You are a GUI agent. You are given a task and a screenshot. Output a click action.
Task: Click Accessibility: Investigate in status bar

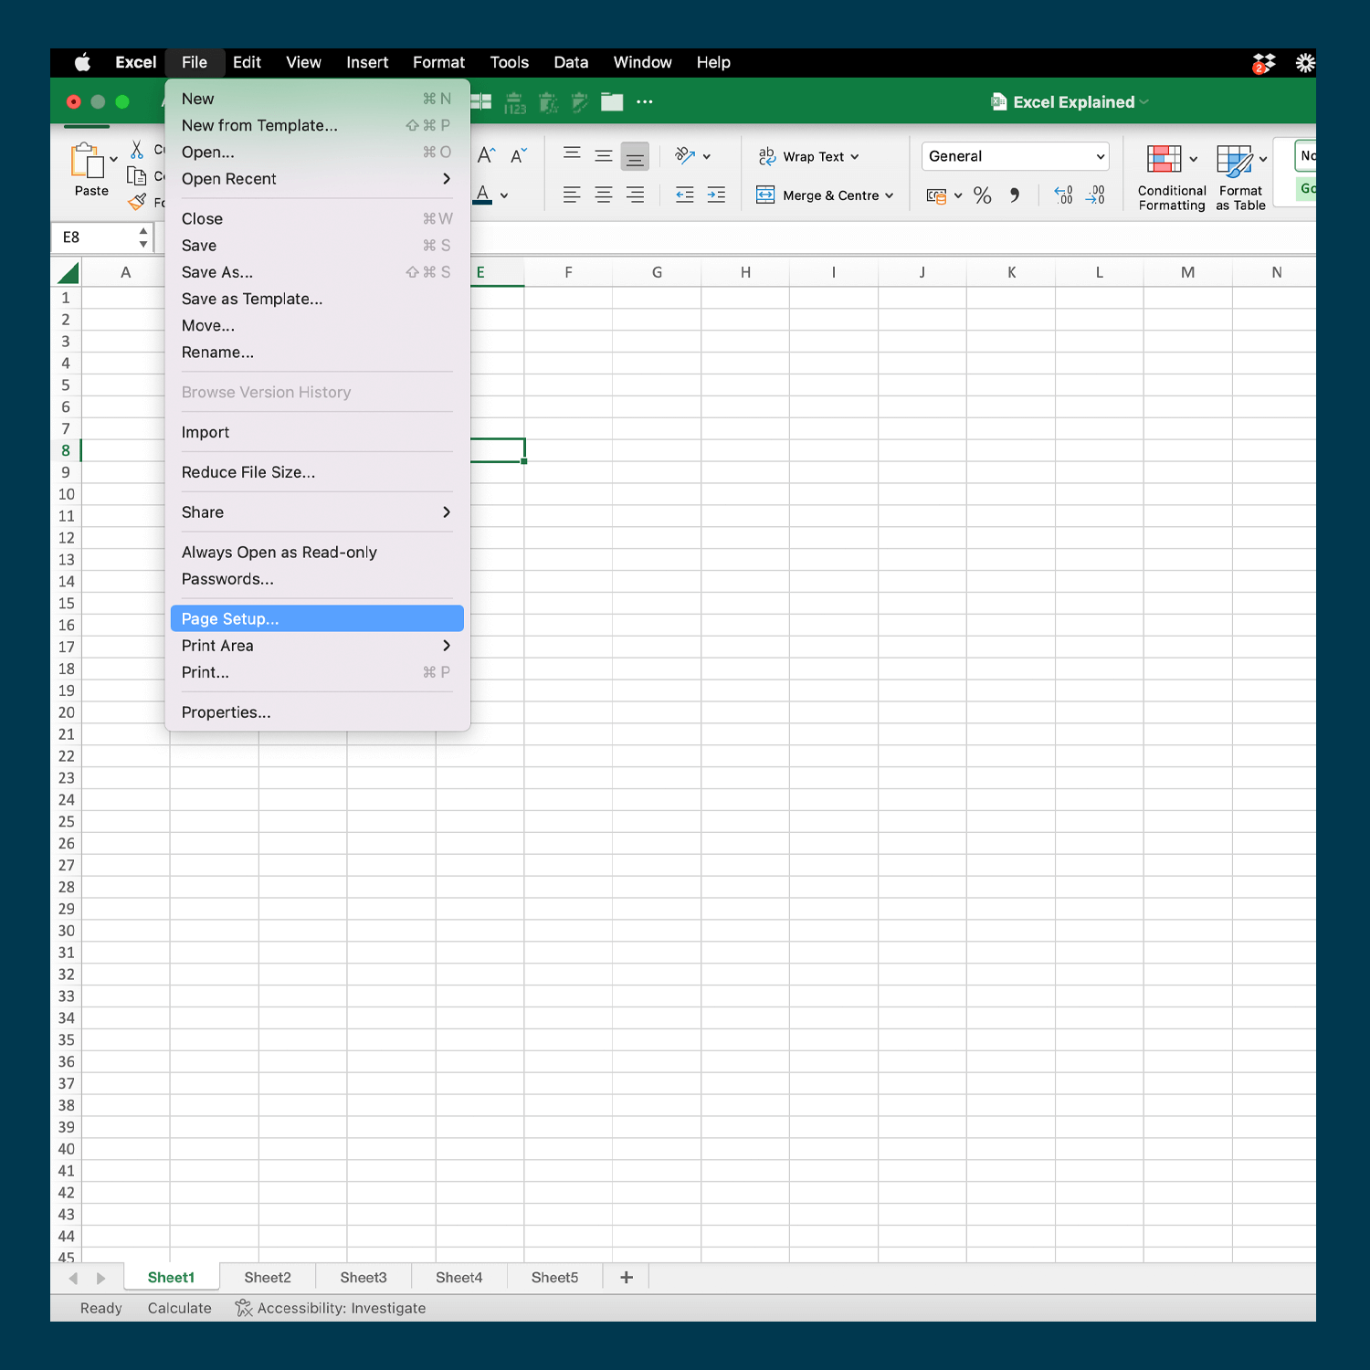(331, 1308)
